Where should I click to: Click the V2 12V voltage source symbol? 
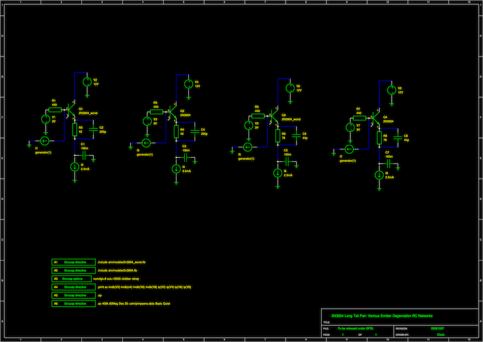(x=87, y=82)
